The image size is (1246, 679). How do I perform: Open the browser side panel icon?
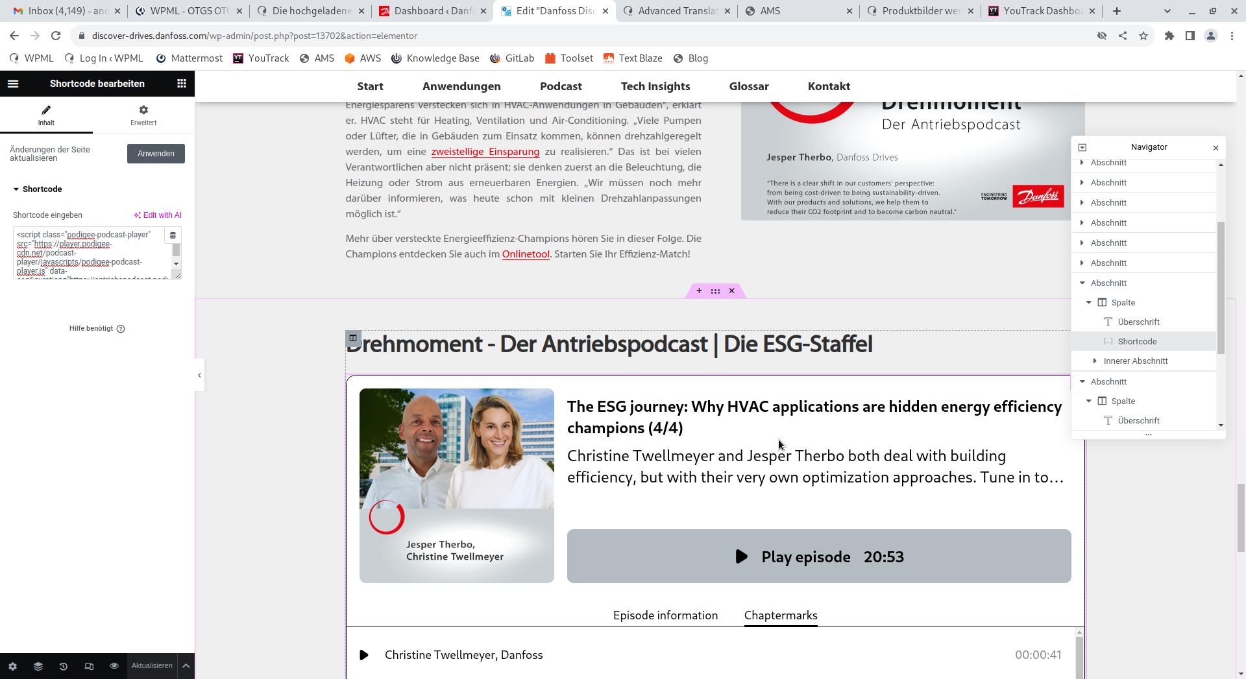(1190, 36)
